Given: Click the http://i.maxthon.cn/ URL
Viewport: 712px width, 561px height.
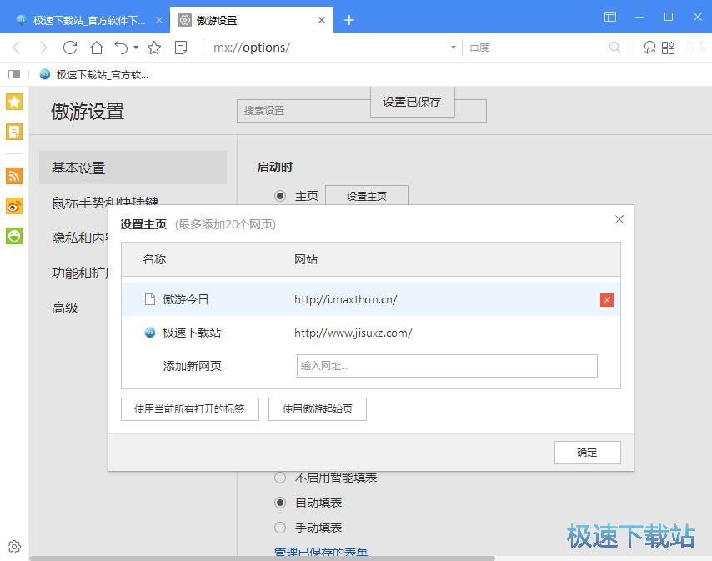Looking at the screenshot, I should (x=345, y=299).
